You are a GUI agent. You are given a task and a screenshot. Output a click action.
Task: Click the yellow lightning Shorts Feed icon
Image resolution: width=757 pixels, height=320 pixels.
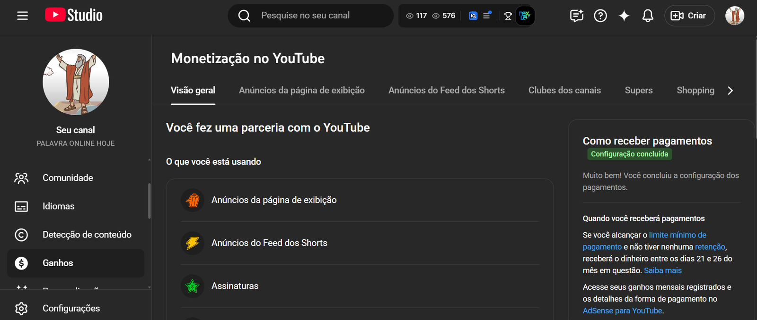click(x=193, y=243)
